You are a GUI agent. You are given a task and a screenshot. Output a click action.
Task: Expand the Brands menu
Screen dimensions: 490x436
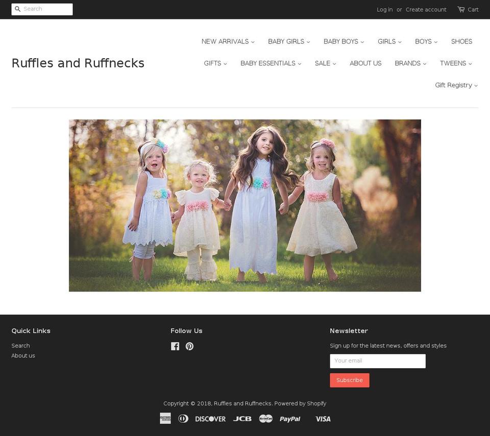[x=410, y=63]
